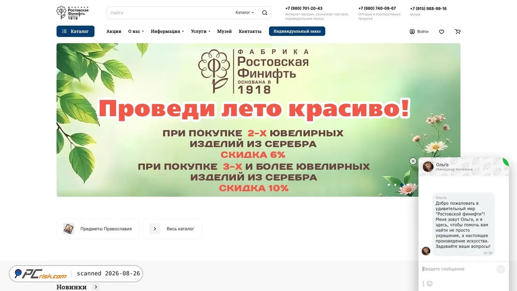Click the Введите сообщение chat input

pyautogui.click(x=458, y=269)
